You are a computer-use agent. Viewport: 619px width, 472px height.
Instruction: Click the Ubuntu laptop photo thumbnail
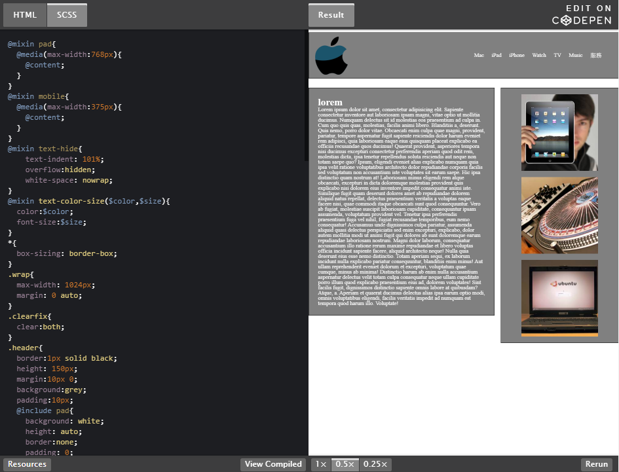[x=559, y=299]
